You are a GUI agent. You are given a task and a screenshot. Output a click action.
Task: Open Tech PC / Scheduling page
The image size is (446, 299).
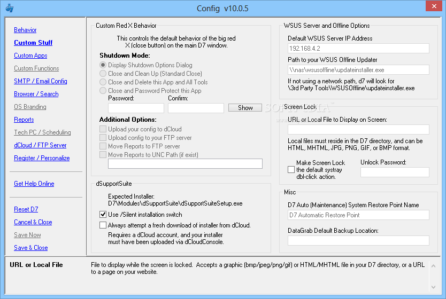tap(42, 132)
